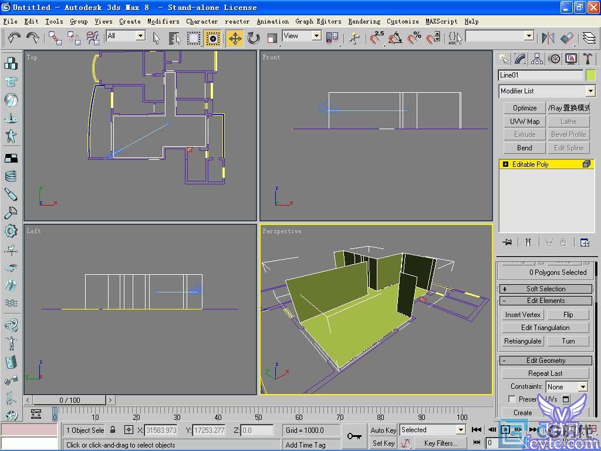Select the Select and Link tool
601x451 pixels.
click(55, 38)
